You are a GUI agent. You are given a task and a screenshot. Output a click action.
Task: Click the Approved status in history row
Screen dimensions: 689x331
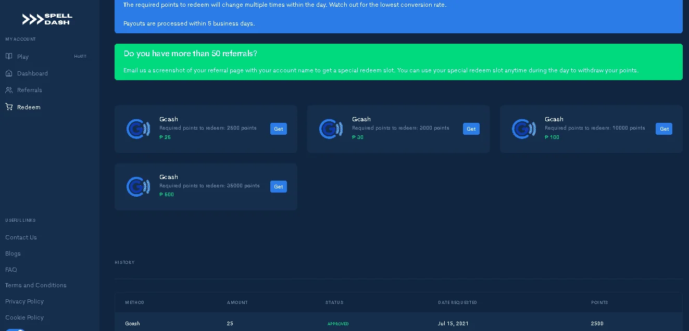click(x=338, y=324)
